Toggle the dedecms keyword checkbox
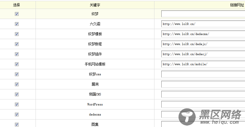 (17, 114)
